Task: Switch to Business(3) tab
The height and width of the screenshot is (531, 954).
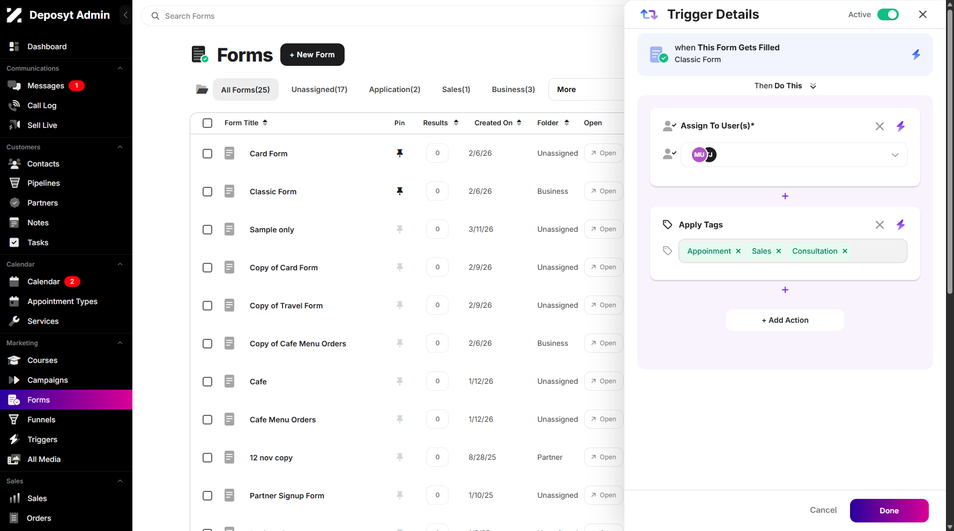Action: (513, 89)
